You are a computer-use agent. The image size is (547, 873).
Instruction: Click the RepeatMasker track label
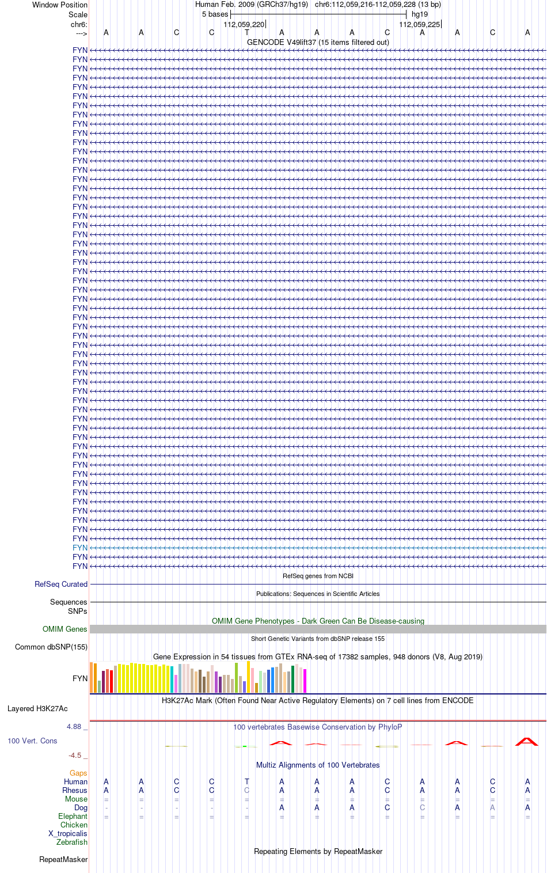[63, 859]
